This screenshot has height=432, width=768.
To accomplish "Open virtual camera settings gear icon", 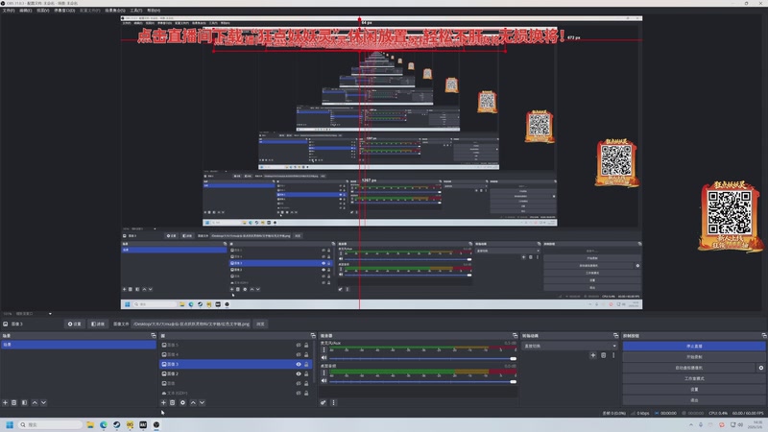I will [761, 368].
